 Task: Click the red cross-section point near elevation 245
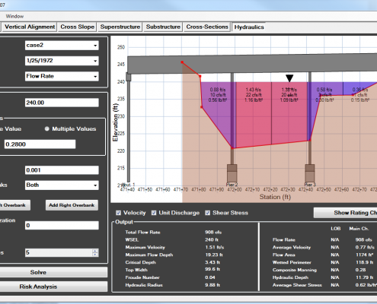click(x=182, y=62)
